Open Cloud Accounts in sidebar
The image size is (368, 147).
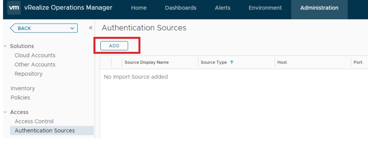click(x=35, y=55)
